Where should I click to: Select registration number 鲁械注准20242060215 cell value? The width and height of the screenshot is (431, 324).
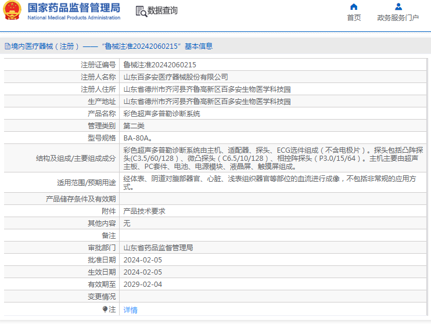(x=160, y=65)
